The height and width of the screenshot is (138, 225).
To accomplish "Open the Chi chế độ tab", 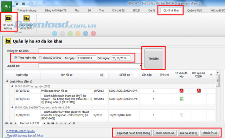I will point(118,10).
